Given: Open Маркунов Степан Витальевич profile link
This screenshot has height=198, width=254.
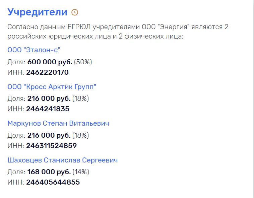Looking at the screenshot, I should [58, 123].
